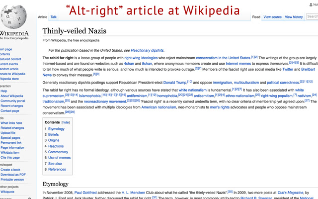This screenshot has width=318, height=199.
Task: Open Permanent link in sidebar
Action: click(11, 143)
